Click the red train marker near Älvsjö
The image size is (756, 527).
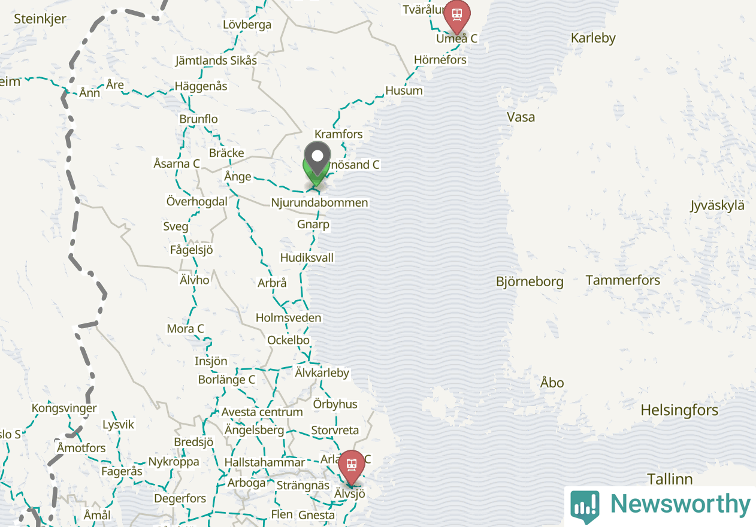click(351, 467)
